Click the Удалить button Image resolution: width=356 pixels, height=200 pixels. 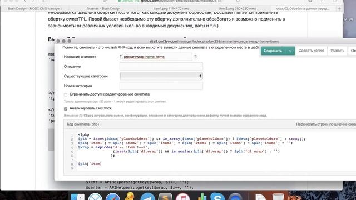[337, 51]
